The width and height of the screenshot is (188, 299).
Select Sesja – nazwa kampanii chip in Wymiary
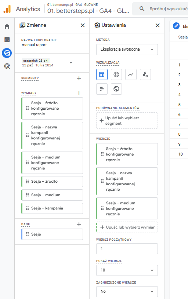[52, 135]
